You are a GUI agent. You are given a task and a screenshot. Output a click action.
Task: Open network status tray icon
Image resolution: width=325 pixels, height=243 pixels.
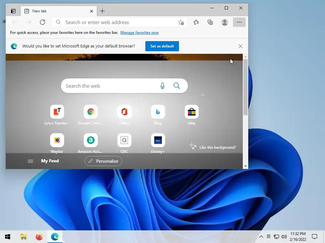click(x=276, y=237)
